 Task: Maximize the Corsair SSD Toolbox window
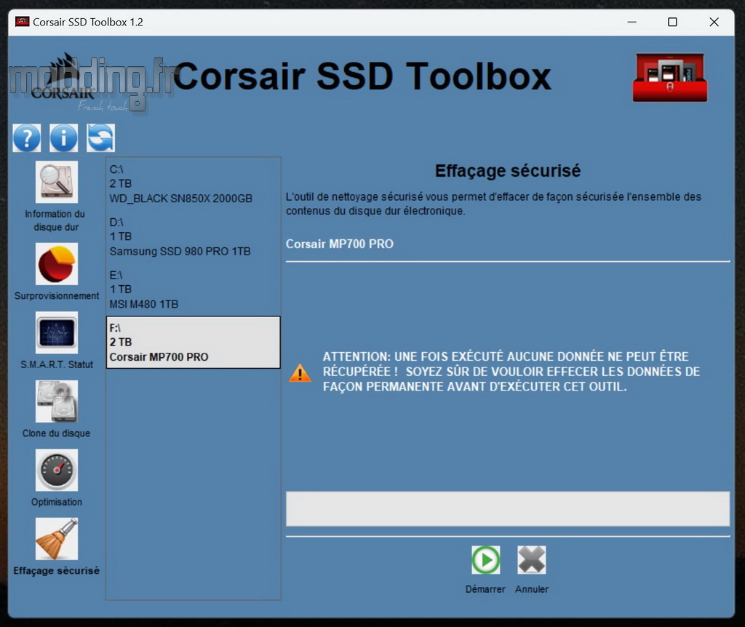pos(672,22)
